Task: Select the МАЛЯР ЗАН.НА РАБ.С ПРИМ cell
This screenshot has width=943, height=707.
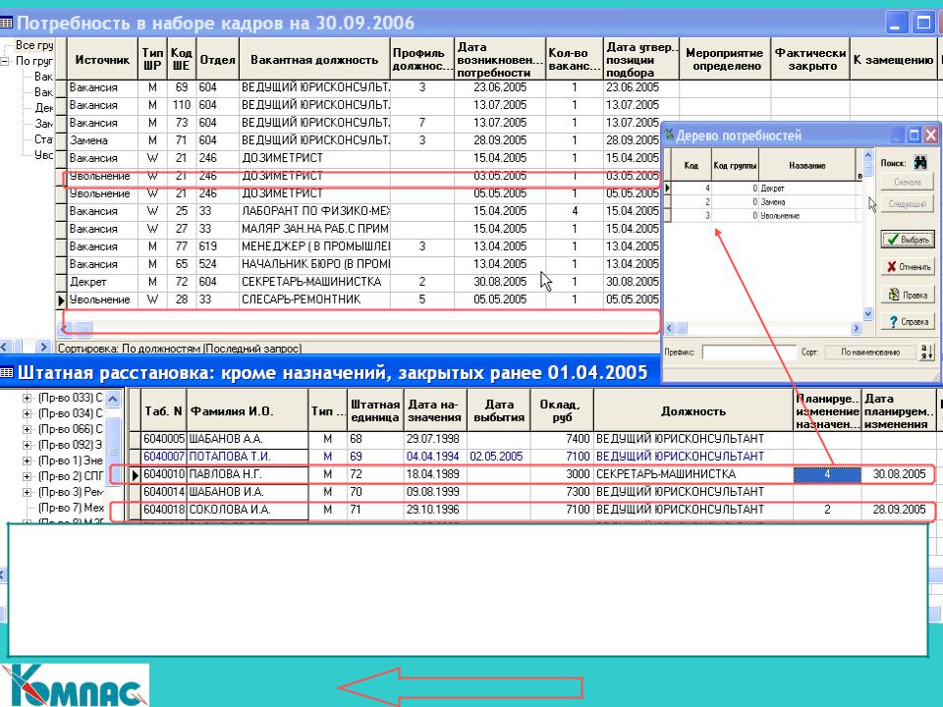Action: click(314, 229)
